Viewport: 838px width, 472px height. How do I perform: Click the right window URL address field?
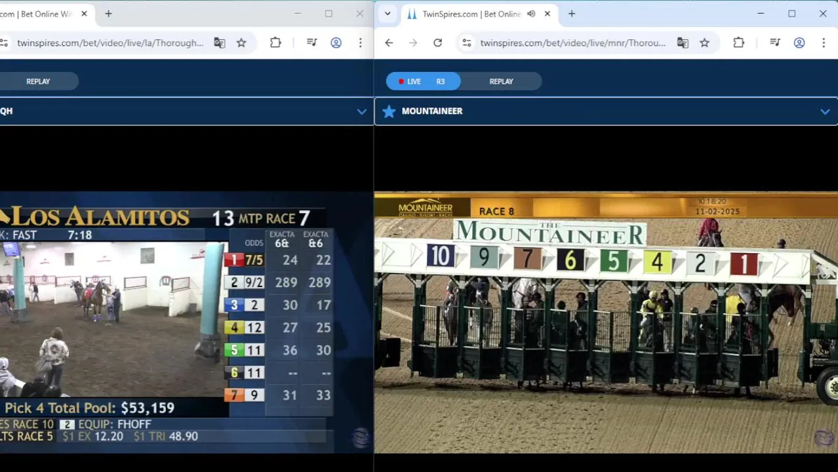[x=572, y=43]
